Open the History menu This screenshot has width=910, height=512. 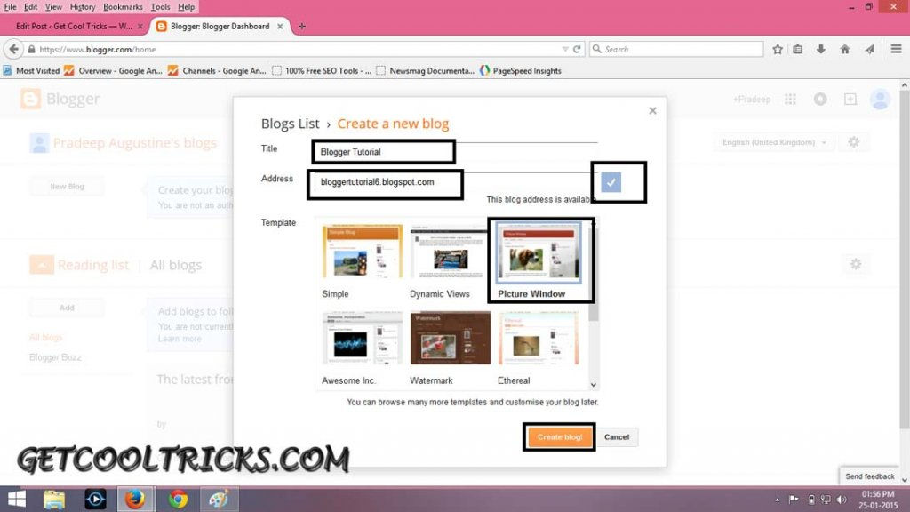coord(83,7)
